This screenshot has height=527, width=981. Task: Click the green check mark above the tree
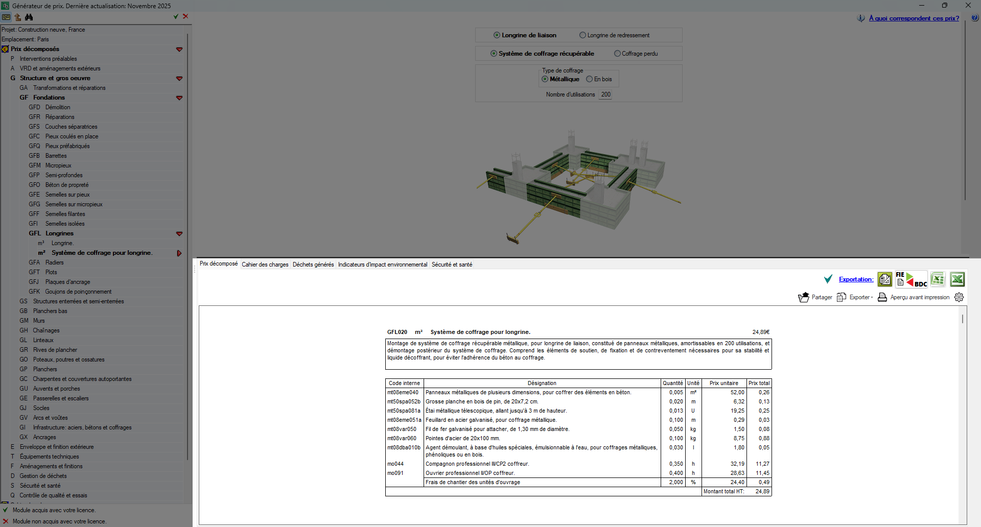(x=176, y=16)
